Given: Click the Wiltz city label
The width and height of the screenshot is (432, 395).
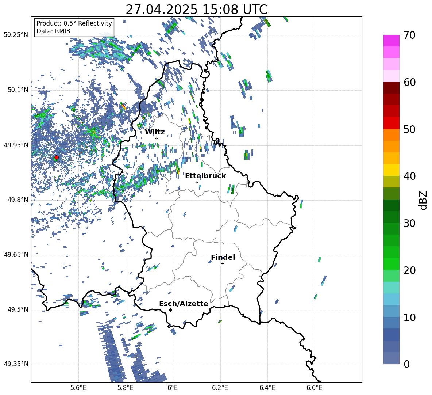Looking at the screenshot, I should tap(155, 132).
